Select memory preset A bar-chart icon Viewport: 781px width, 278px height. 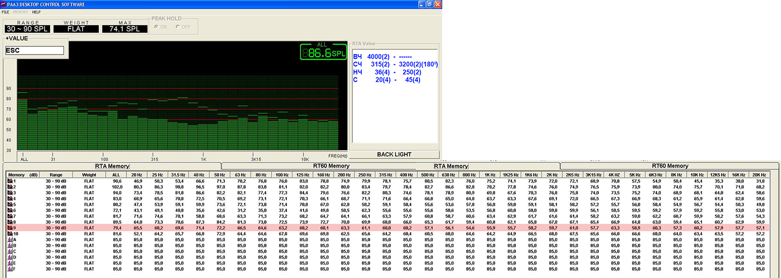click(x=10, y=240)
